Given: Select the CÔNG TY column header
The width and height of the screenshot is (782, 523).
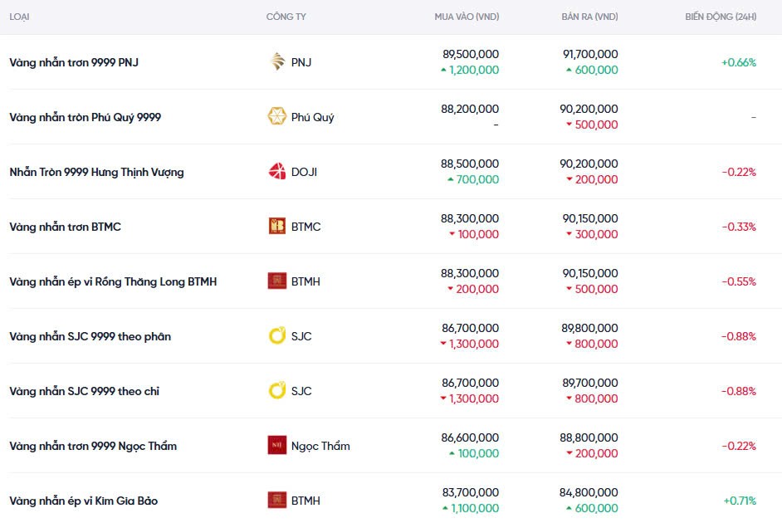Looking at the screenshot, I should (286, 17).
